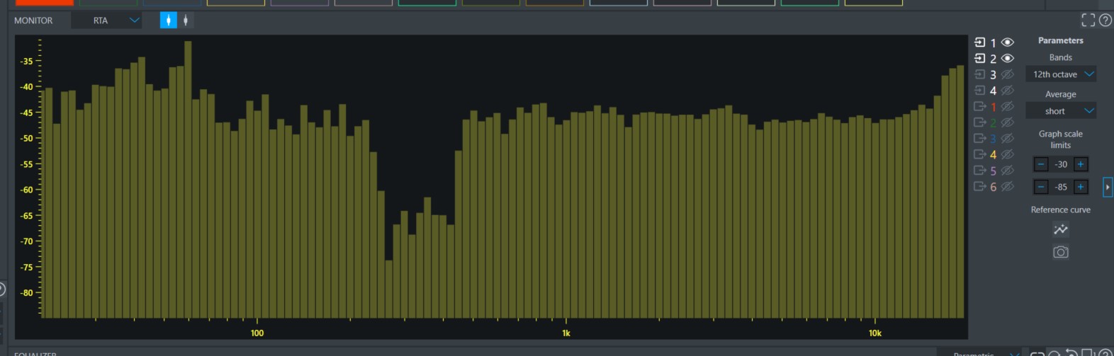Show blue output 3 trace eye icon

[x=1007, y=139]
